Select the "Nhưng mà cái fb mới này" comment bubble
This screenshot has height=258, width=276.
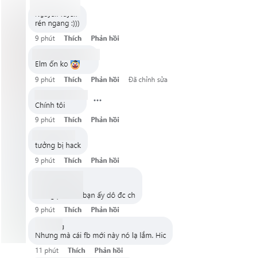coord(100,231)
